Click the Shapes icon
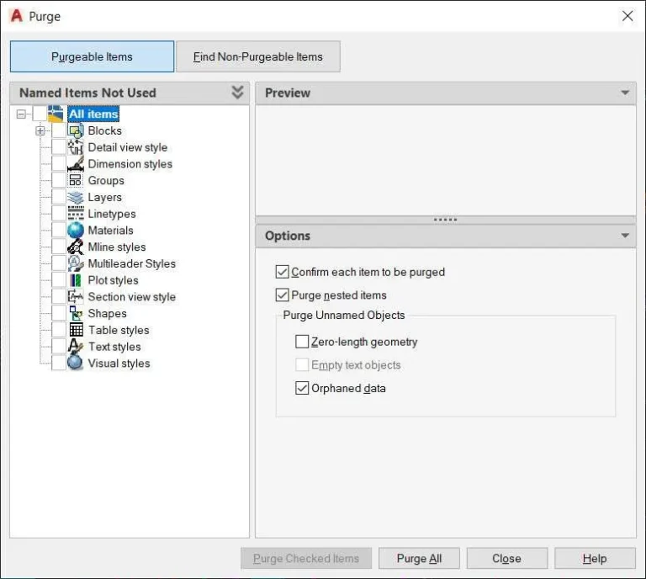 (x=76, y=313)
